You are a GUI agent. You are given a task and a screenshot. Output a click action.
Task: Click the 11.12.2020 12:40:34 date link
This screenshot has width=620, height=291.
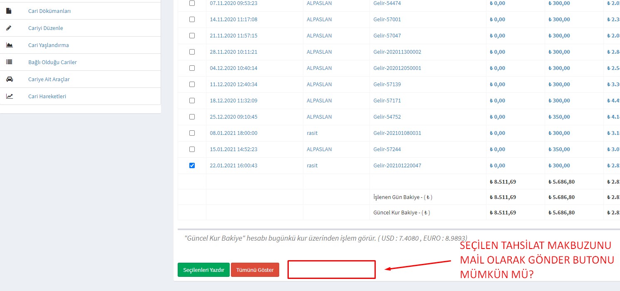click(233, 84)
